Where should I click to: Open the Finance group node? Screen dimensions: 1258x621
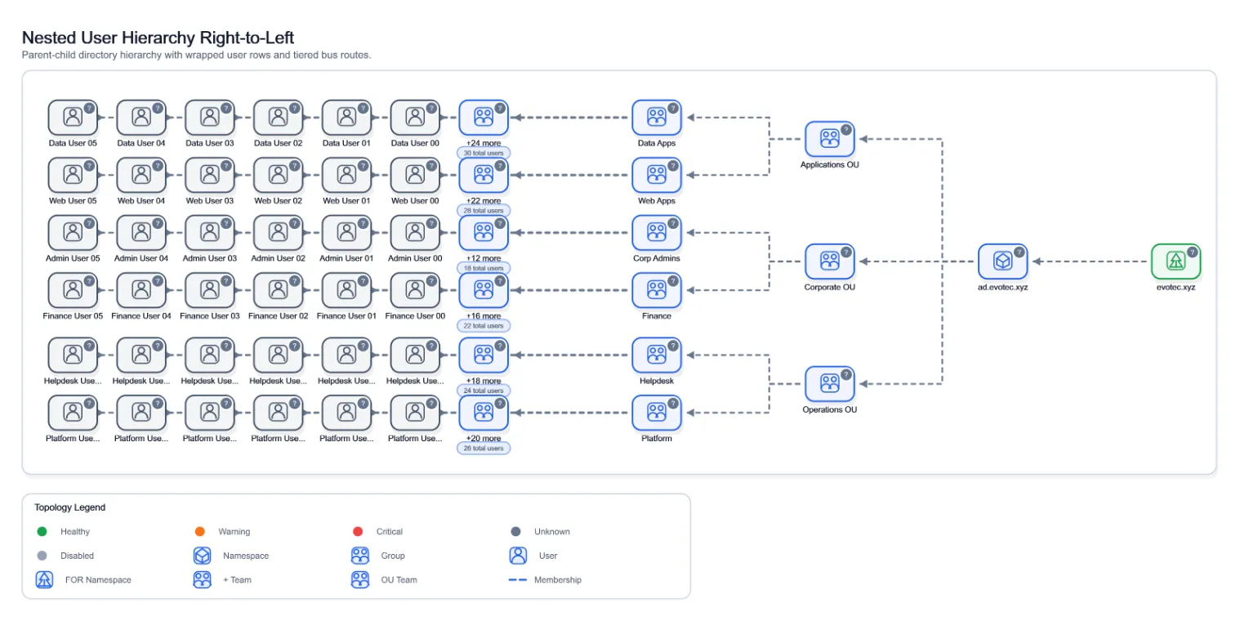click(x=656, y=290)
